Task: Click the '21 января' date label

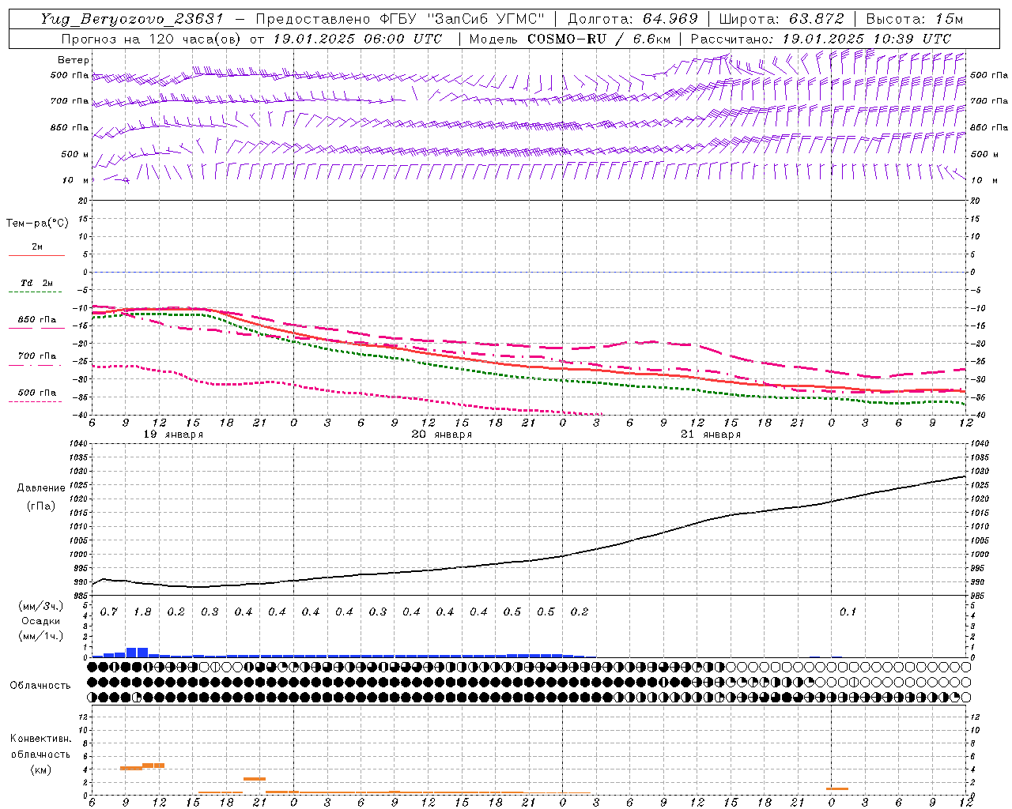Action: point(711,435)
